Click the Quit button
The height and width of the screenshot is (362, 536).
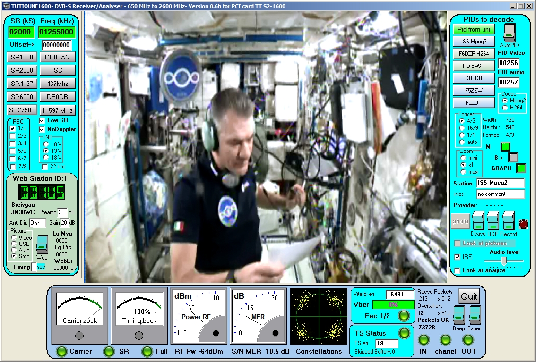pyautogui.click(x=469, y=296)
